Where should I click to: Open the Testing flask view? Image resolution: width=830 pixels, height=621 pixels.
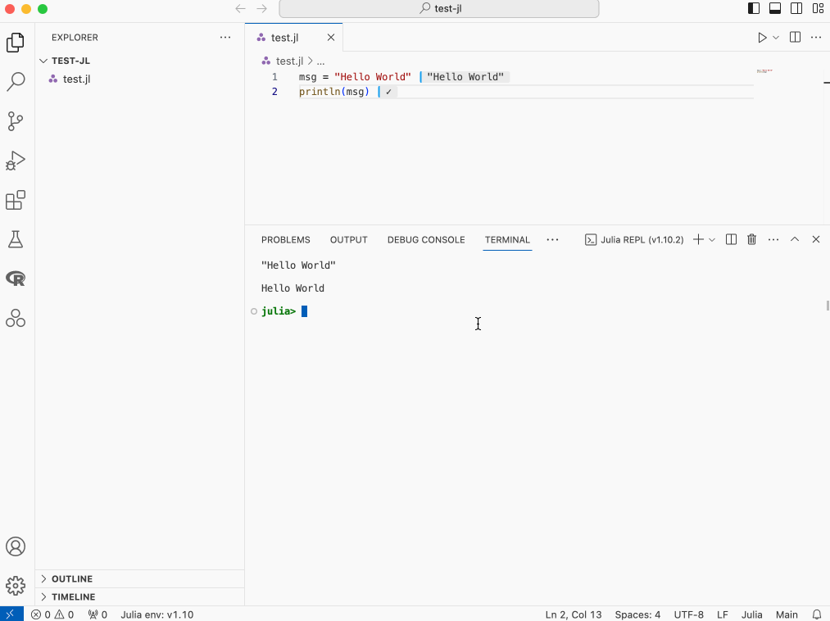click(16, 239)
